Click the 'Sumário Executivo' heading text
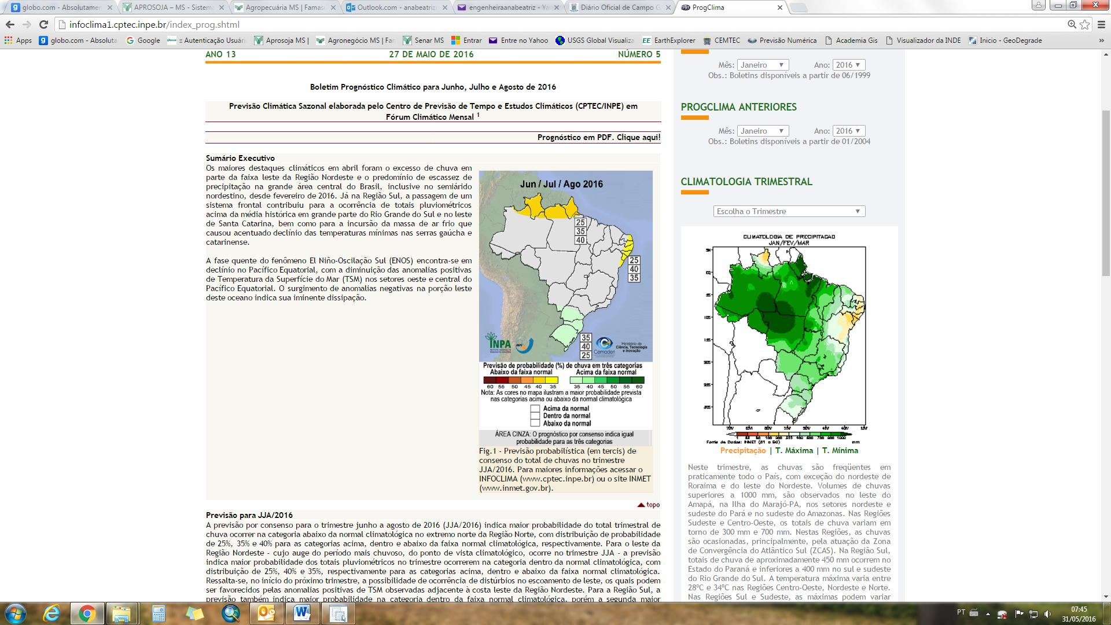 point(240,158)
